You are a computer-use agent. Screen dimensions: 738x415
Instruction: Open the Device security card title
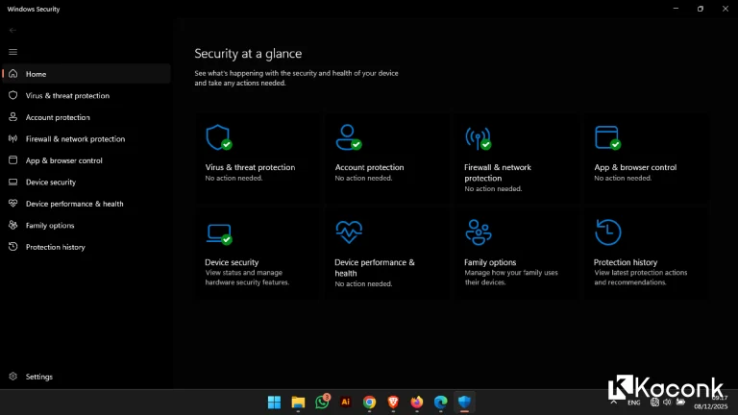click(232, 262)
